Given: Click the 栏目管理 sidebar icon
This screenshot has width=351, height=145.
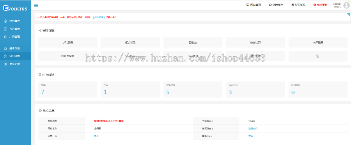Looking at the screenshot, I should (5, 21).
